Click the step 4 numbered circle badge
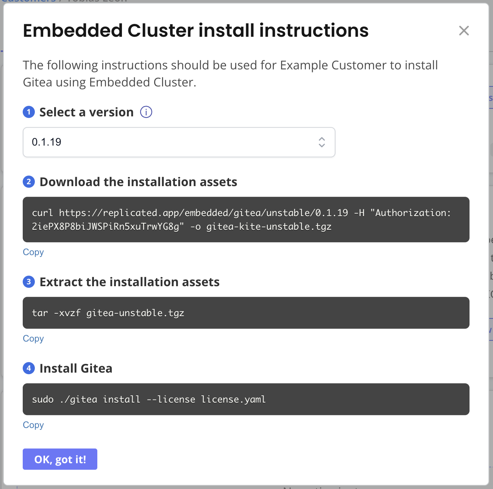Screen dimensions: 493x489 (29, 368)
